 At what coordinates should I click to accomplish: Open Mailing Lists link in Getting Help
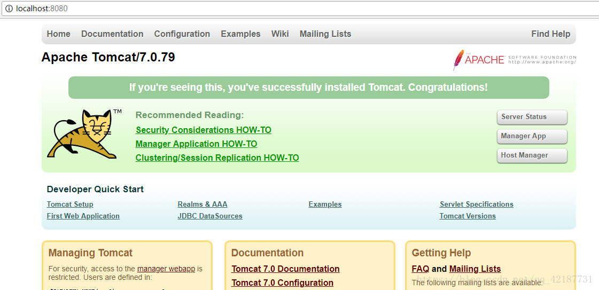pyautogui.click(x=475, y=269)
